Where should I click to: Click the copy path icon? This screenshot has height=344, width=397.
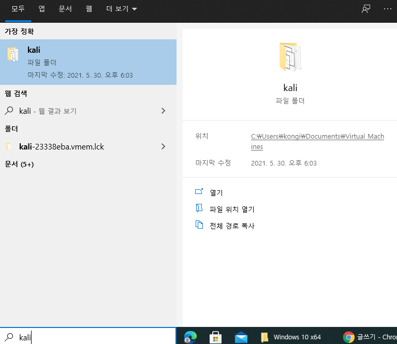(x=199, y=225)
